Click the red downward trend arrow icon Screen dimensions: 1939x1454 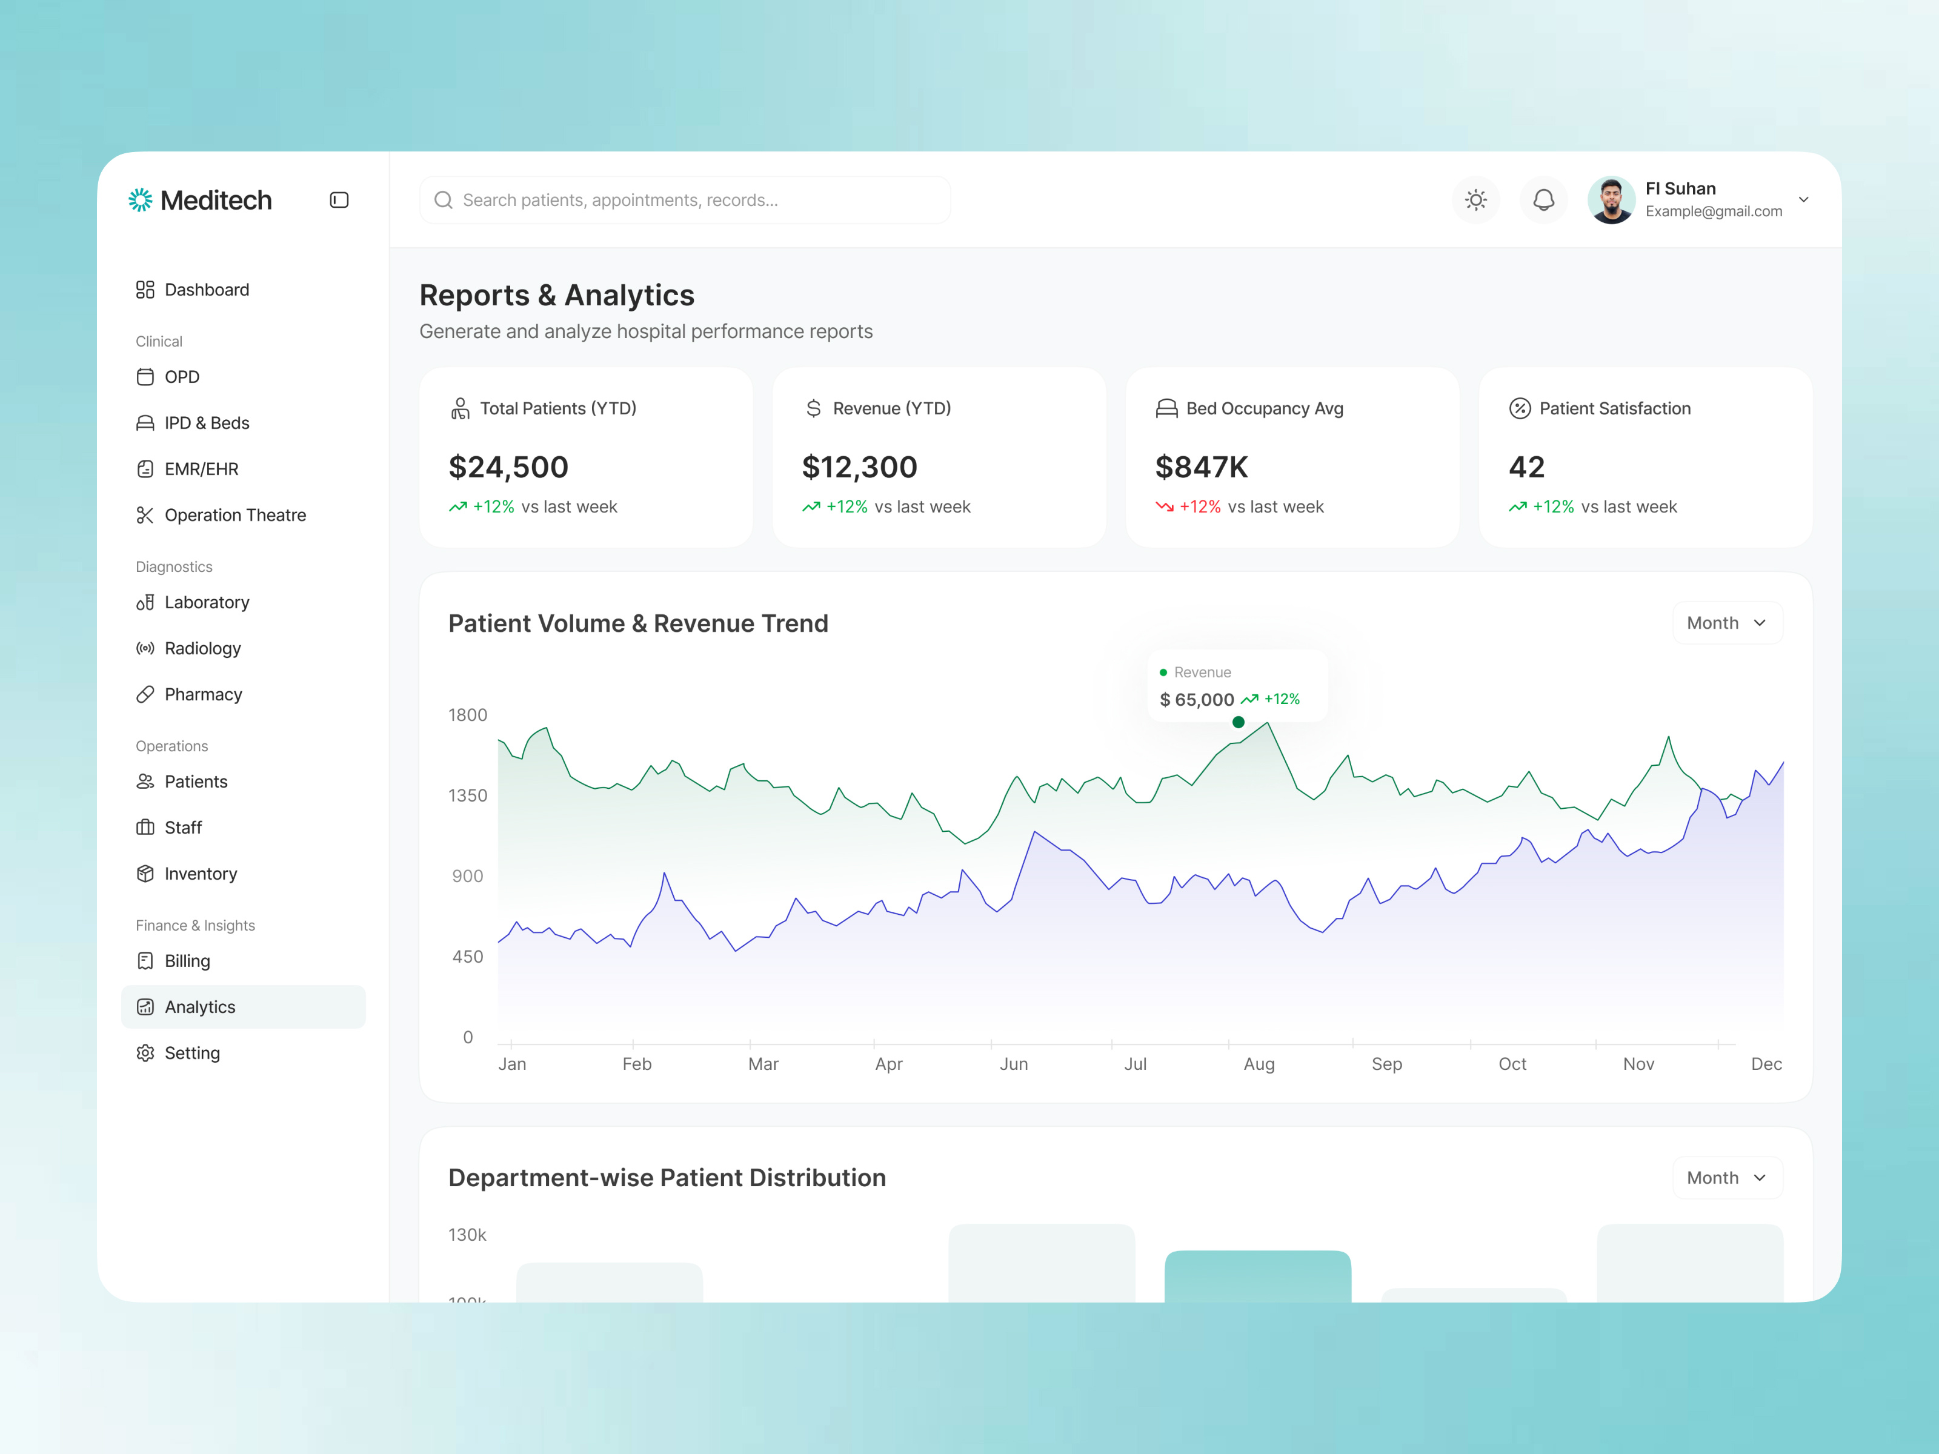pyautogui.click(x=1165, y=506)
